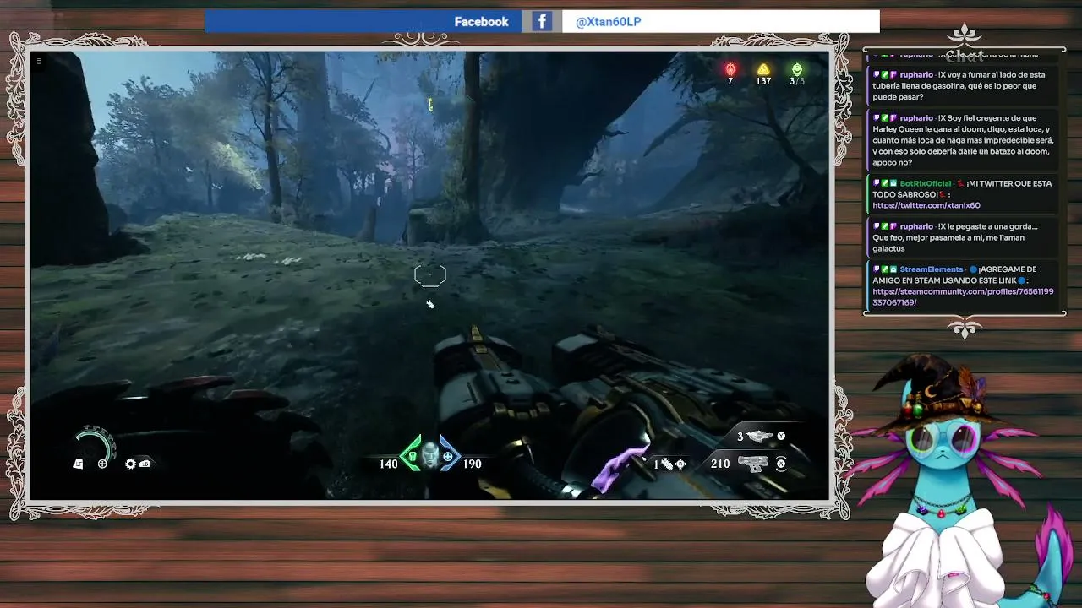
Task: Click the @Xtan60LP handle in banner
Action: tap(609, 22)
